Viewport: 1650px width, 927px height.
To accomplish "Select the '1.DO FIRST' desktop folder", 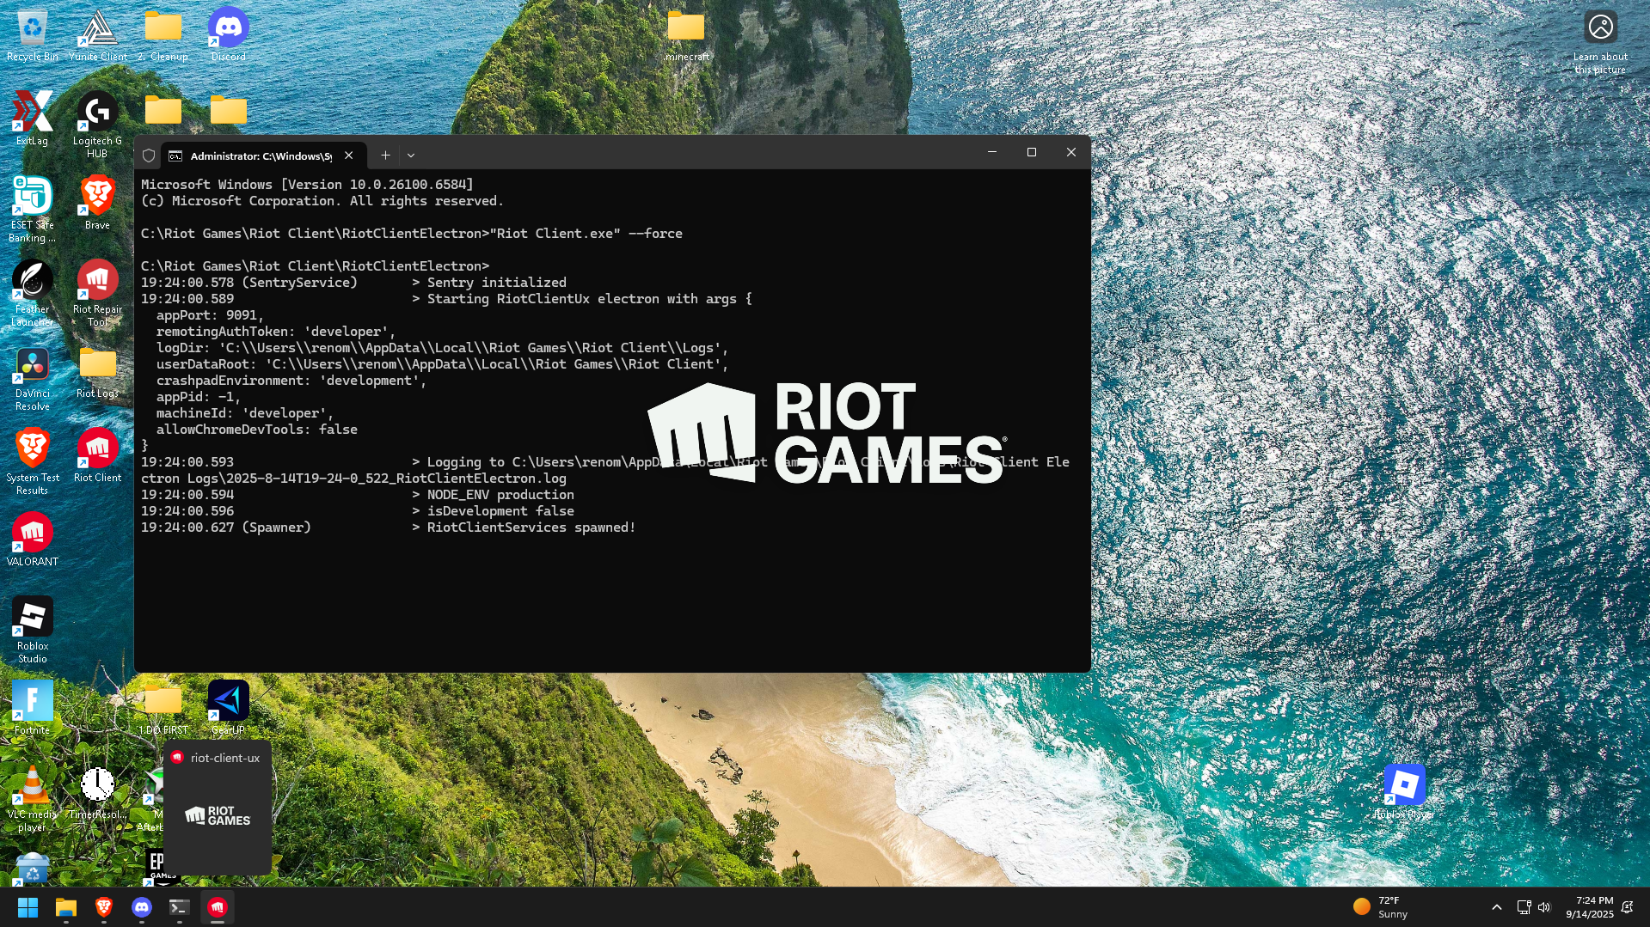I will click(x=163, y=708).
